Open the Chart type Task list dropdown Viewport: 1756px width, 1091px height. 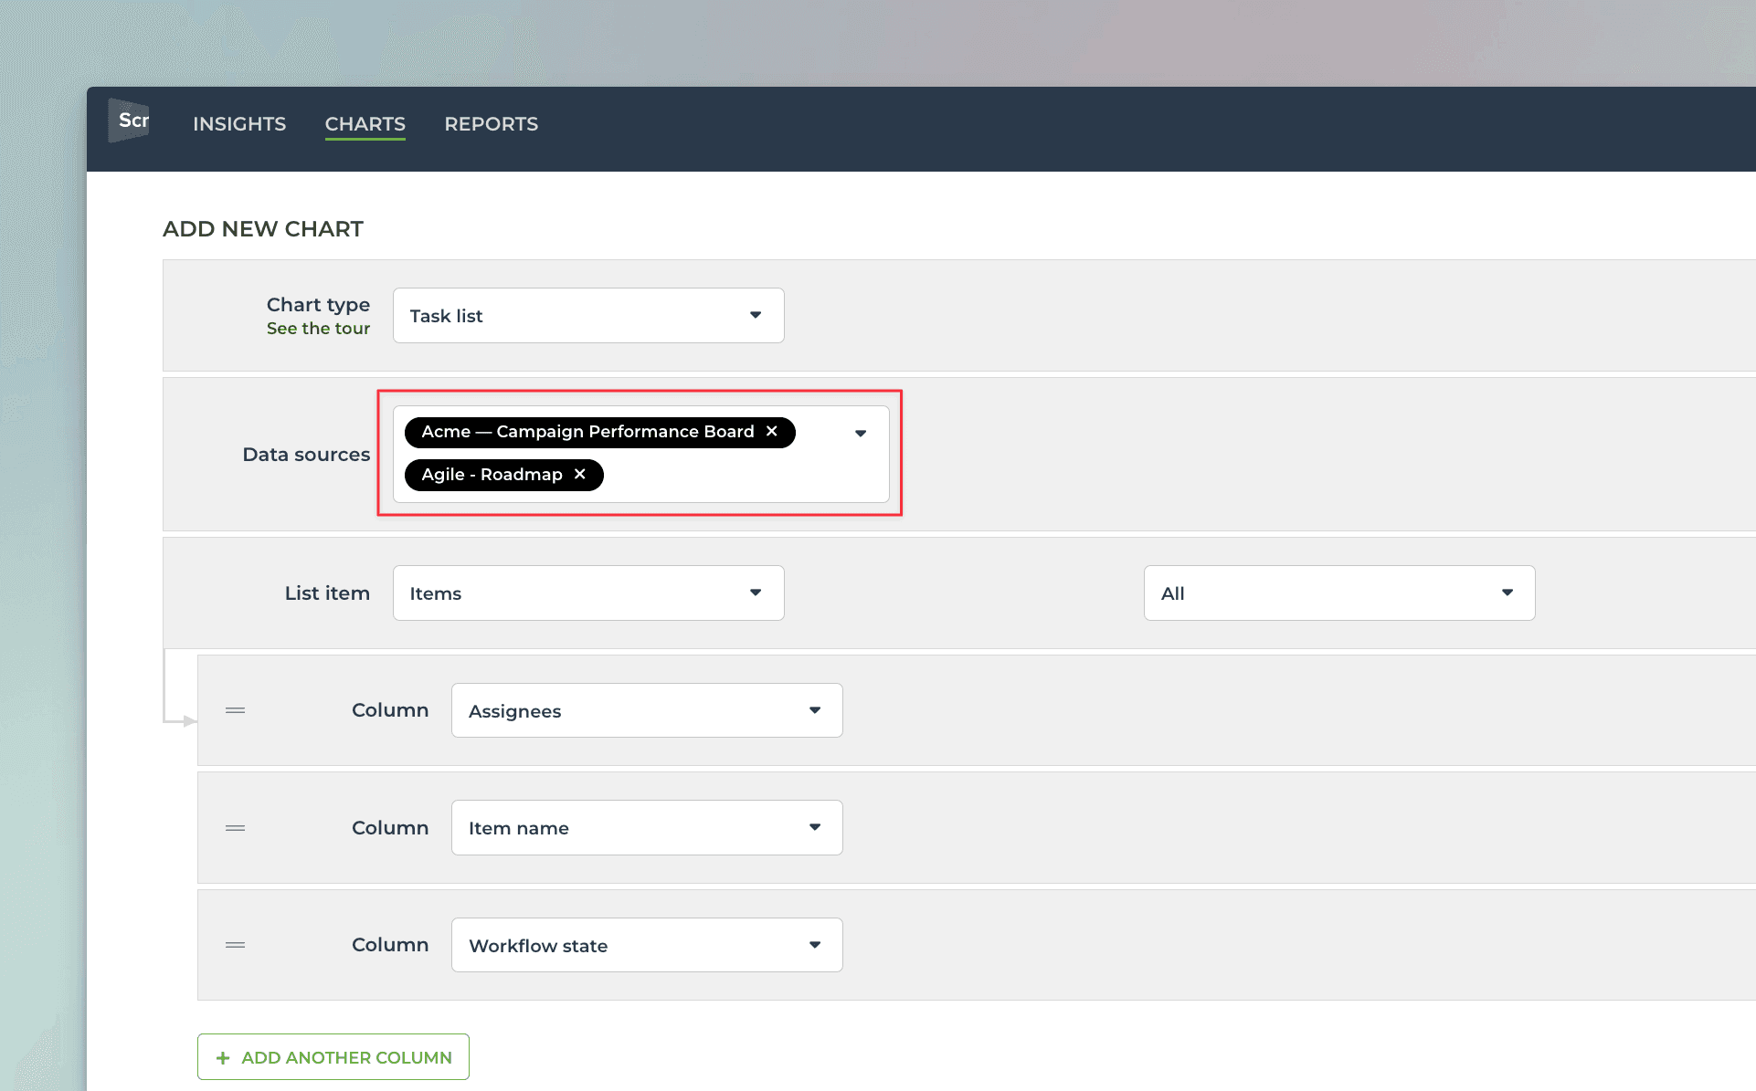click(x=587, y=316)
